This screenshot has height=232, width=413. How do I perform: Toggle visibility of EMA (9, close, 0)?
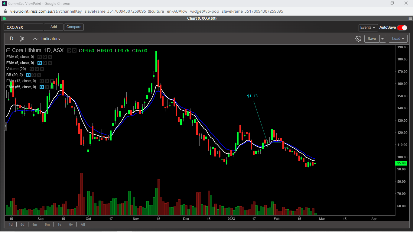(x=40, y=57)
